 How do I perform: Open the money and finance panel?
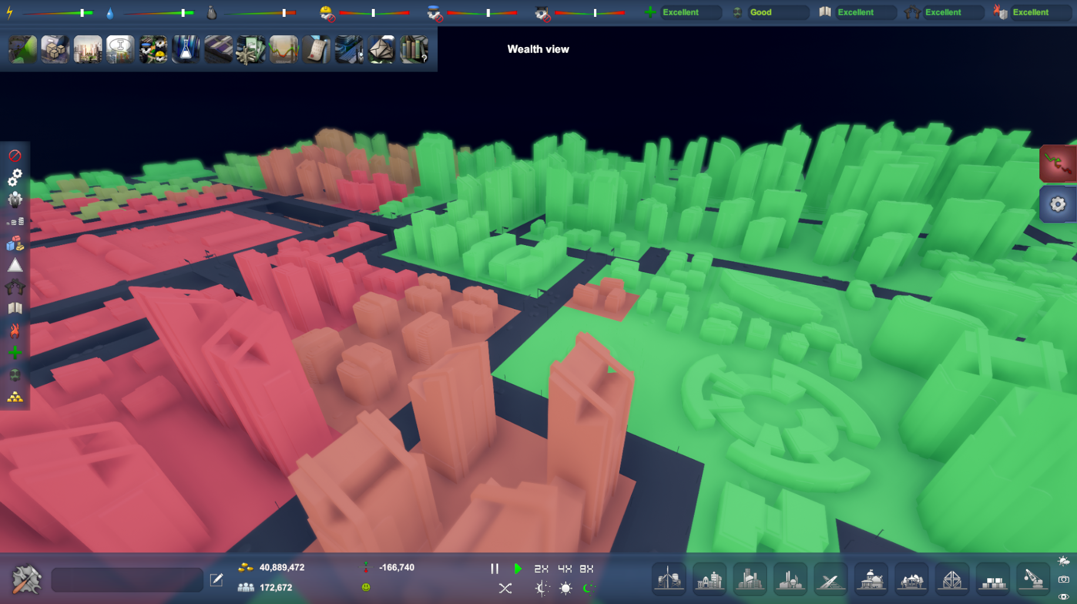[251, 49]
